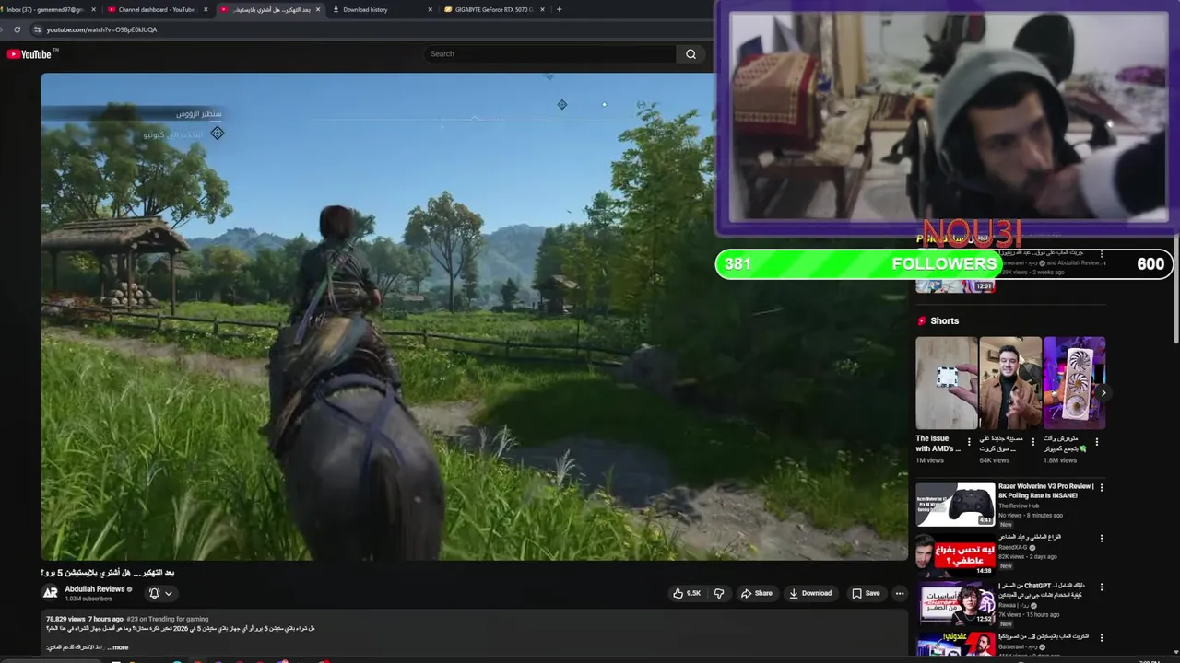
Task: Click the site info icon in address bar
Action: click(x=38, y=29)
